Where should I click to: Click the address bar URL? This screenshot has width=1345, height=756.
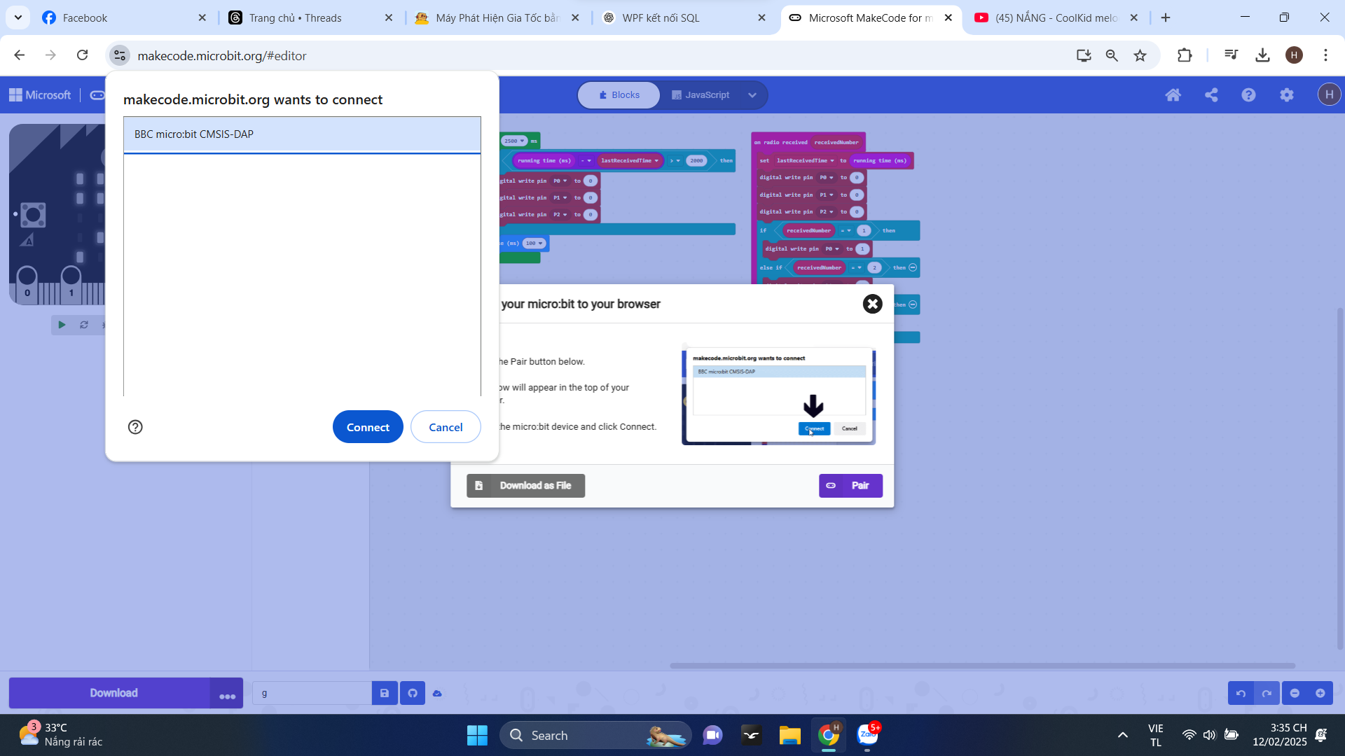click(x=222, y=56)
